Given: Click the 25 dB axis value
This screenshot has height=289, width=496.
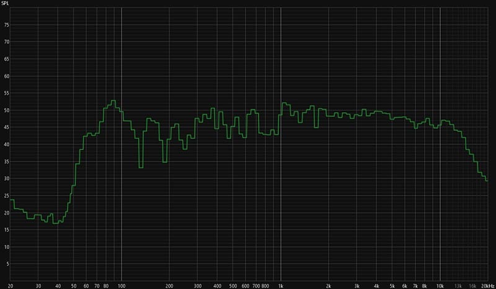Looking at the screenshot, I should pos(7,196).
